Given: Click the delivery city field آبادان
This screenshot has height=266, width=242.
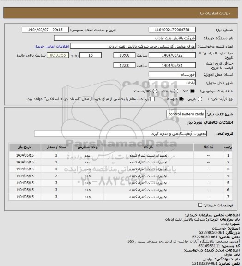Looking at the screenshot, I should [x=172, y=83].
